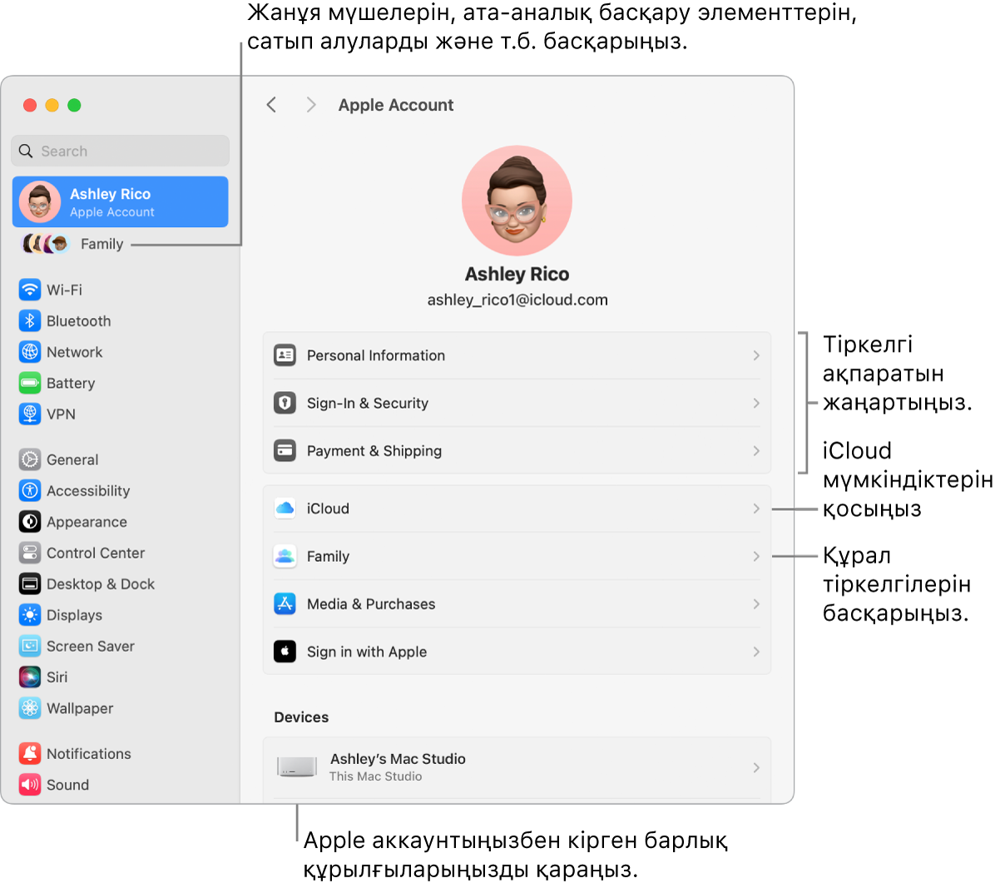Click chevron on the main Family row
Viewport: 1000px width, 888px height.
(x=756, y=556)
